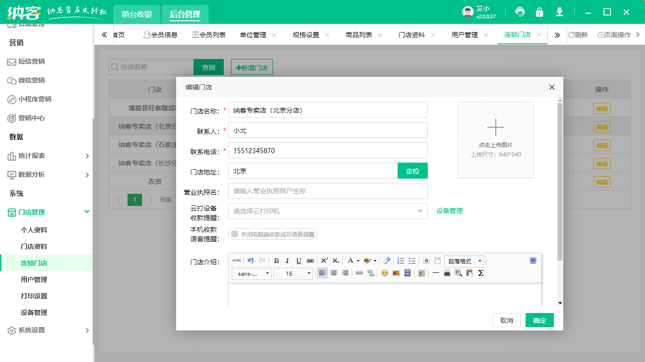645x362 pixels.
Task: Insert a hyperlink in store description
Action: [359, 273]
